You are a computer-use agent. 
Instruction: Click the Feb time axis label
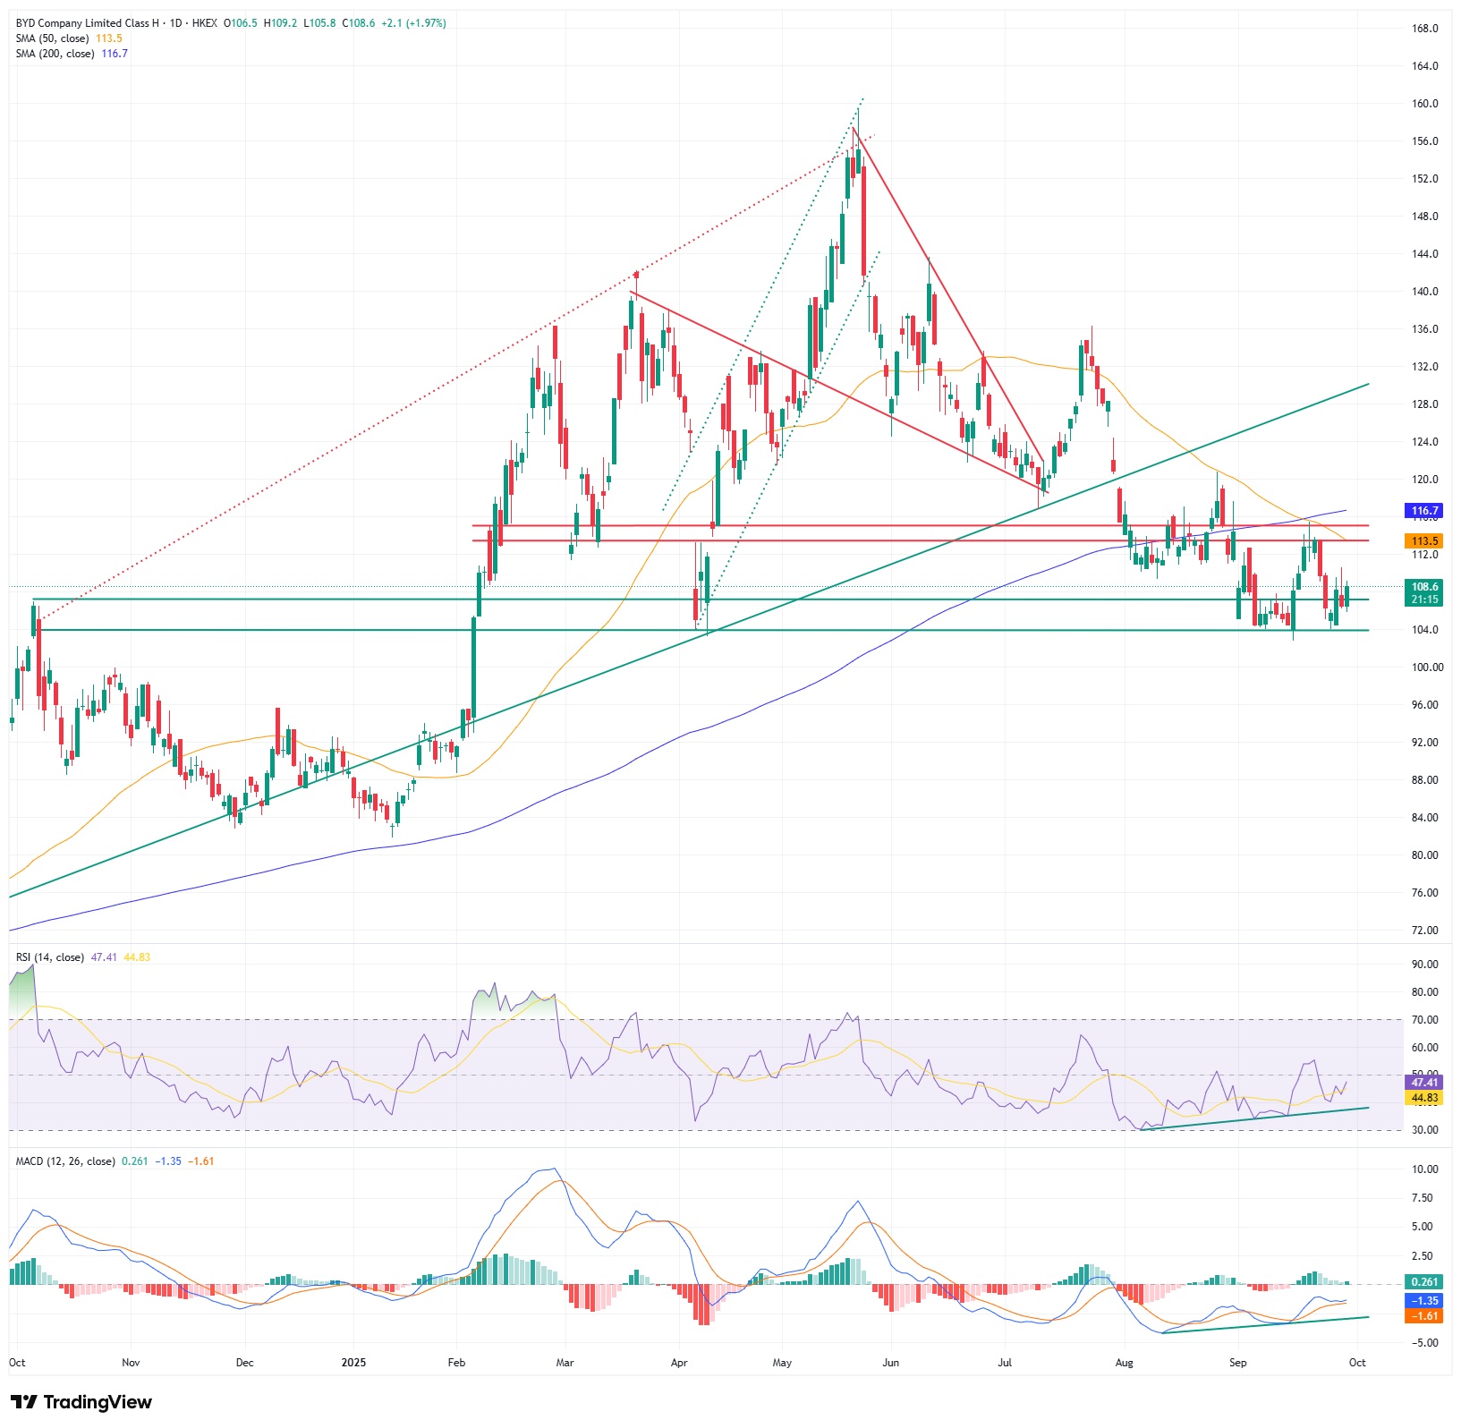(x=456, y=1364)
